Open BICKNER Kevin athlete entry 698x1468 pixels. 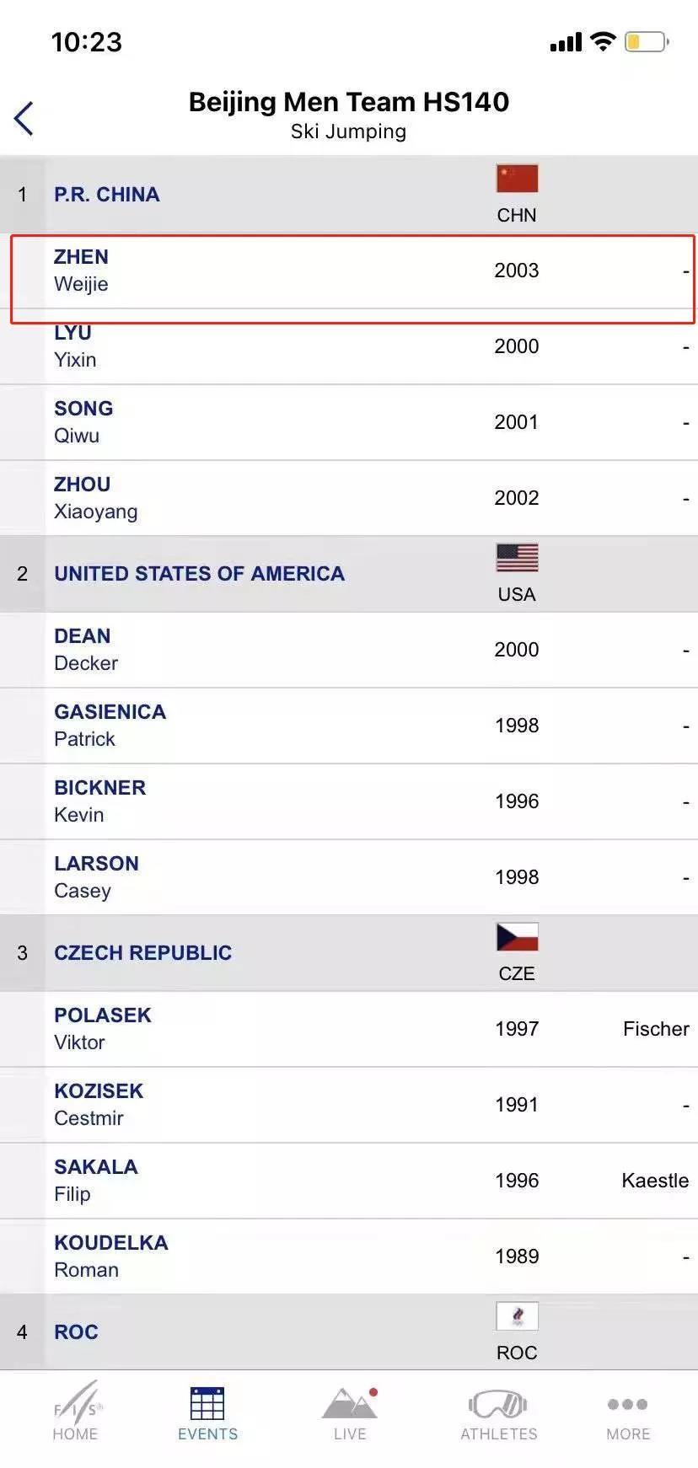349,801
